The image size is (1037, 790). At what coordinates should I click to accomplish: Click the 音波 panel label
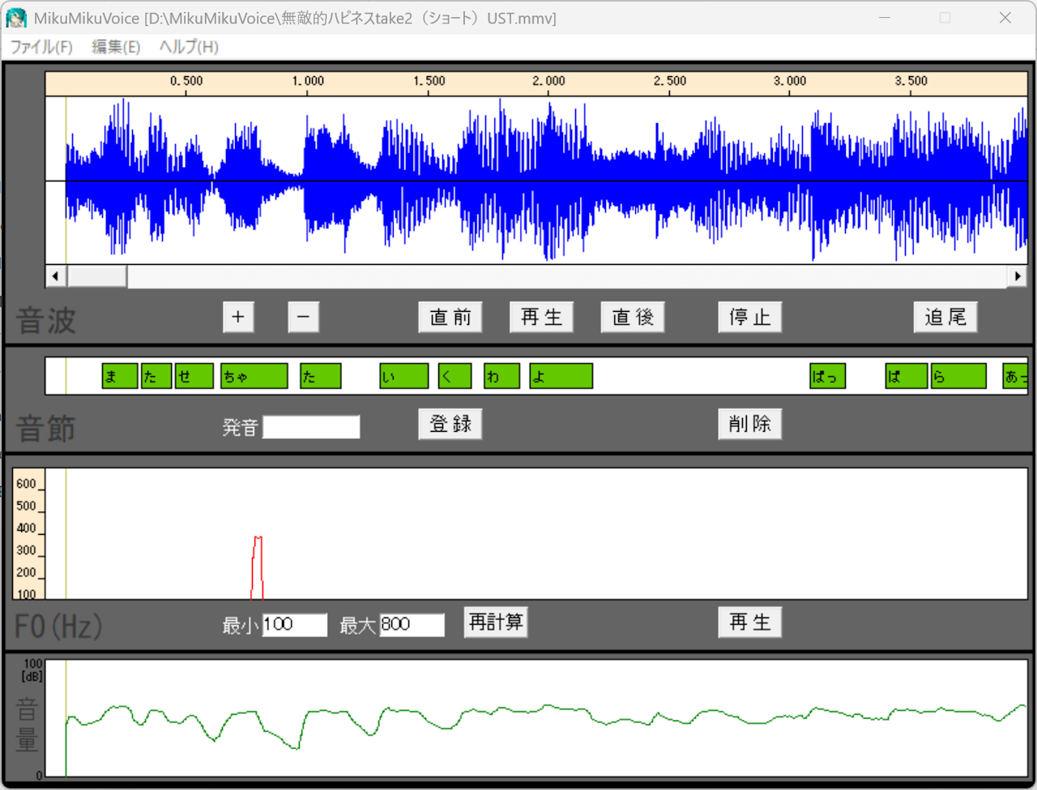[46, 321]
